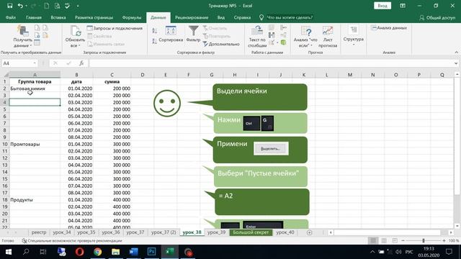461x259 pixels.
Task: Collapse the ribbon with the chevron
Action: (x=456, y=53)
